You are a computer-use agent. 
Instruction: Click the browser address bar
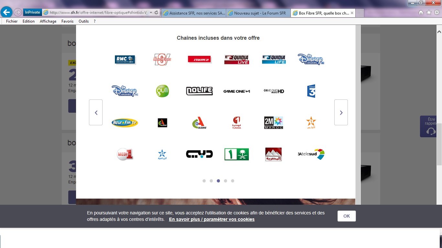99,13
